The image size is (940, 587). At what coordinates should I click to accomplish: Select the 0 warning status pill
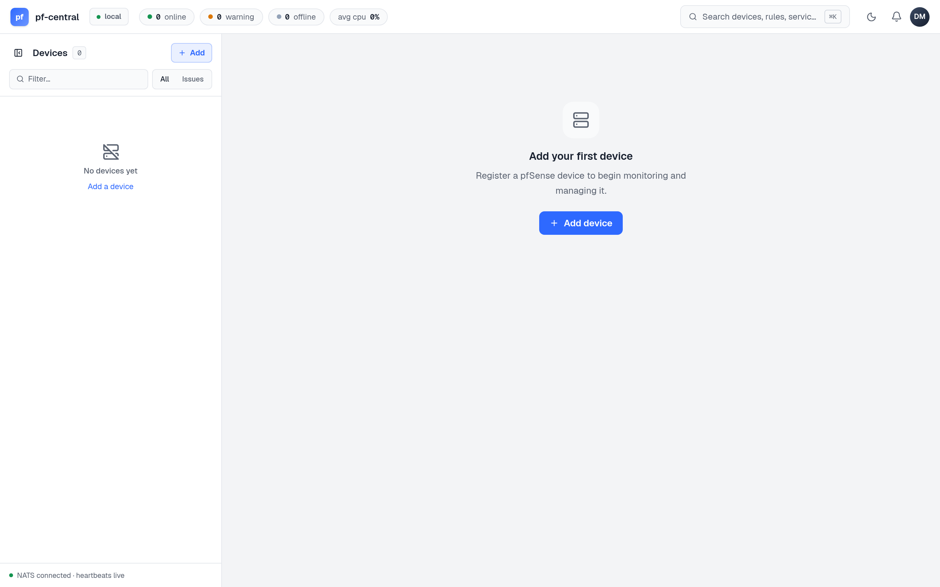[231, 17]
